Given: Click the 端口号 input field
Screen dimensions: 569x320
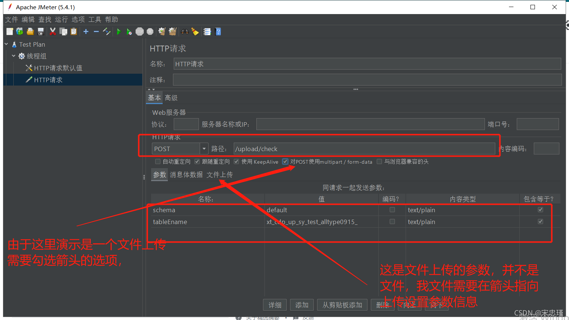Looking at the screenshot, I should [x=538, y=124].
